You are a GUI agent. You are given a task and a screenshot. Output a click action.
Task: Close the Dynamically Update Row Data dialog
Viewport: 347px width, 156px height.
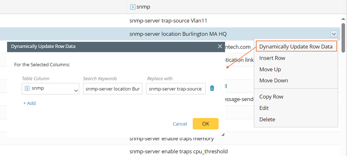(220, 46)
